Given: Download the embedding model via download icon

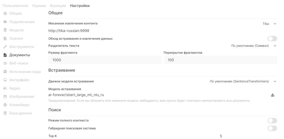Looking at the screenshot, I should click(272, 95).
